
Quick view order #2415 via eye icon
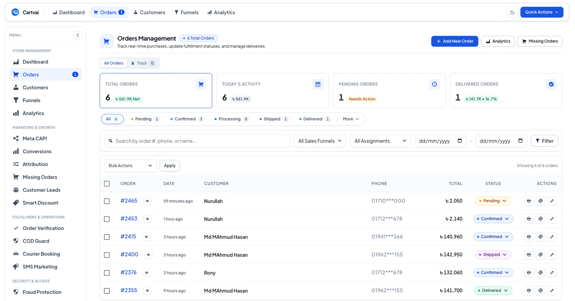pyautogui.click(x=146, y=237)
